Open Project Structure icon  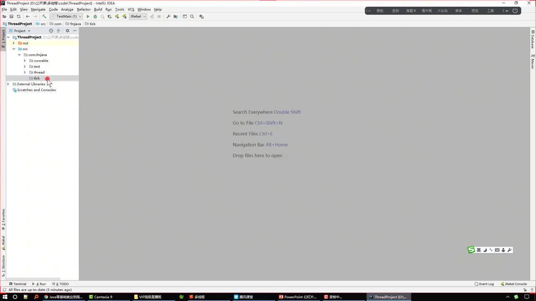coord(175,17)
